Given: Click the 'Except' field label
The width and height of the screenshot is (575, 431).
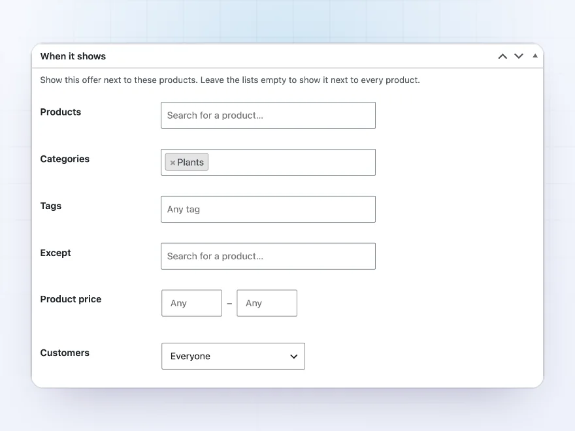Looking at the screenshot, I should coord(56,253).
